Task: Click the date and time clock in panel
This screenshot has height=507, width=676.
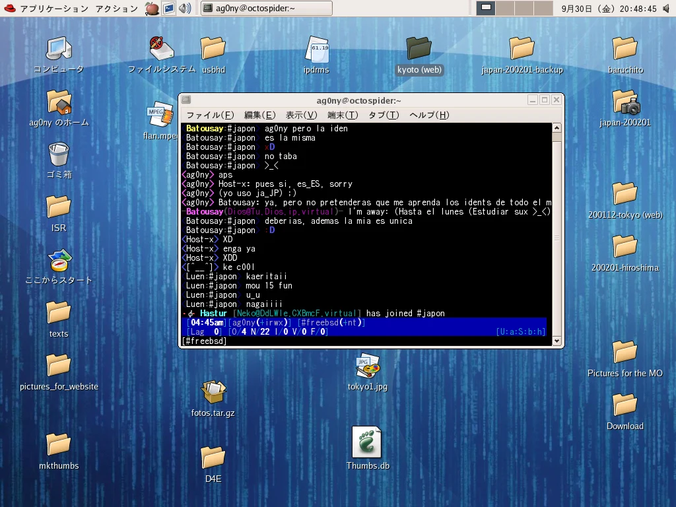Action: tap(609, 9)
